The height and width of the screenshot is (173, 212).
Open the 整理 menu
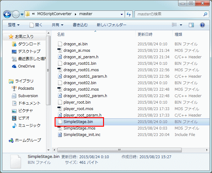click(14, 25)
